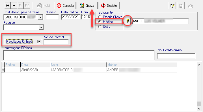
Task: Click the grid scrollbar down arrow
Action: point(199,109)
